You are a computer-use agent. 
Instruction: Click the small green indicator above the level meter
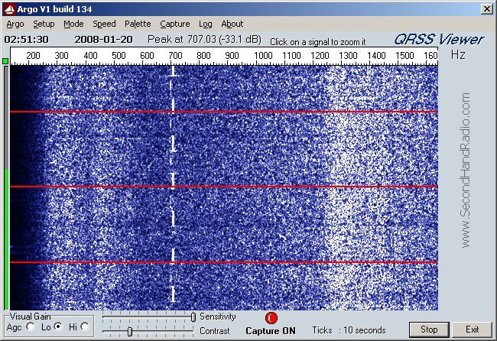click(x=5, y=61)
